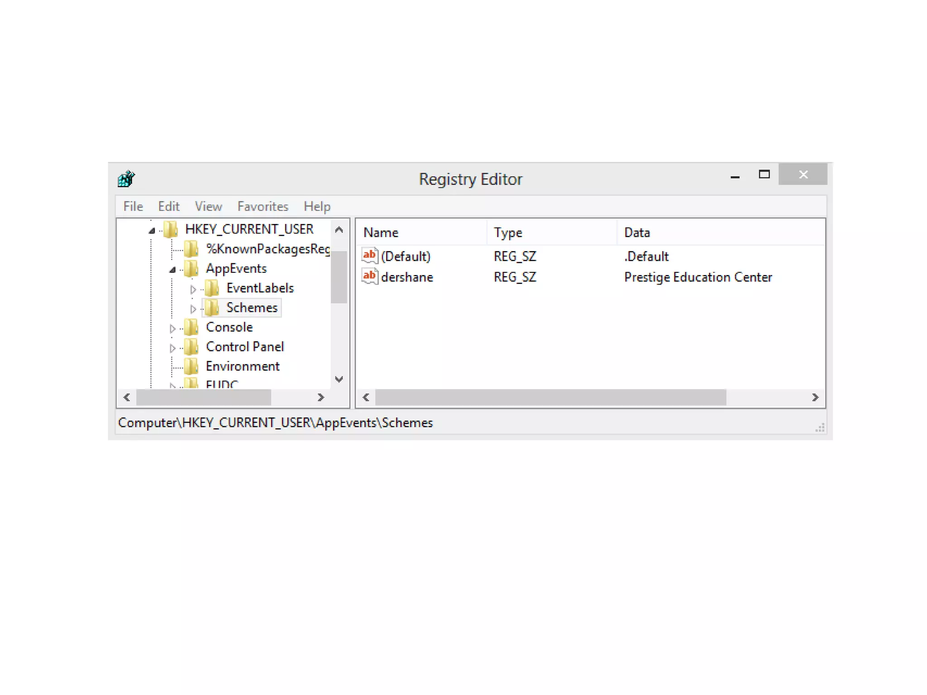Screen dimensions: 927x695
Task: Click the dershane string value icon
Action: pyautogui.click(x=370, y=276)
